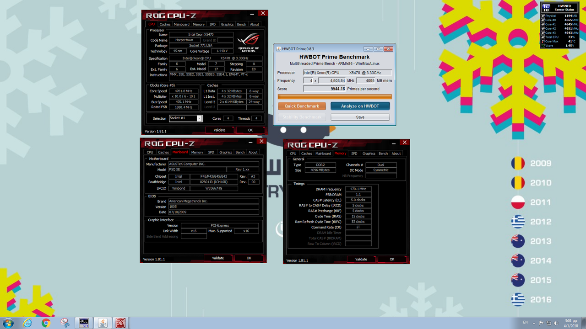Select the Core #0 sensor icon

point(543,20)
